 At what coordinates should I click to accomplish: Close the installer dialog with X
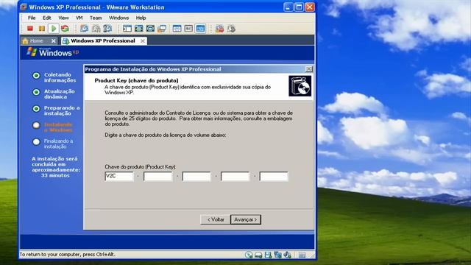pos(309,69)
